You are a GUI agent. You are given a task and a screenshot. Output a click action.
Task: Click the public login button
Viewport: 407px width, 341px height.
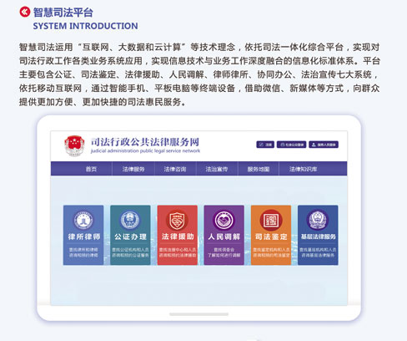(291, 145)
